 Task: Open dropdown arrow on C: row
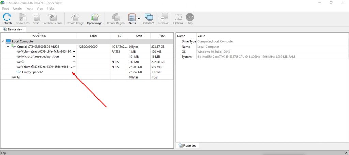(74, 62)
